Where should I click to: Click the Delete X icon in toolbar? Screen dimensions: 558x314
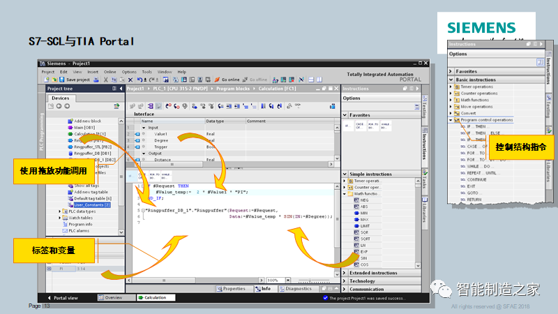130,80
